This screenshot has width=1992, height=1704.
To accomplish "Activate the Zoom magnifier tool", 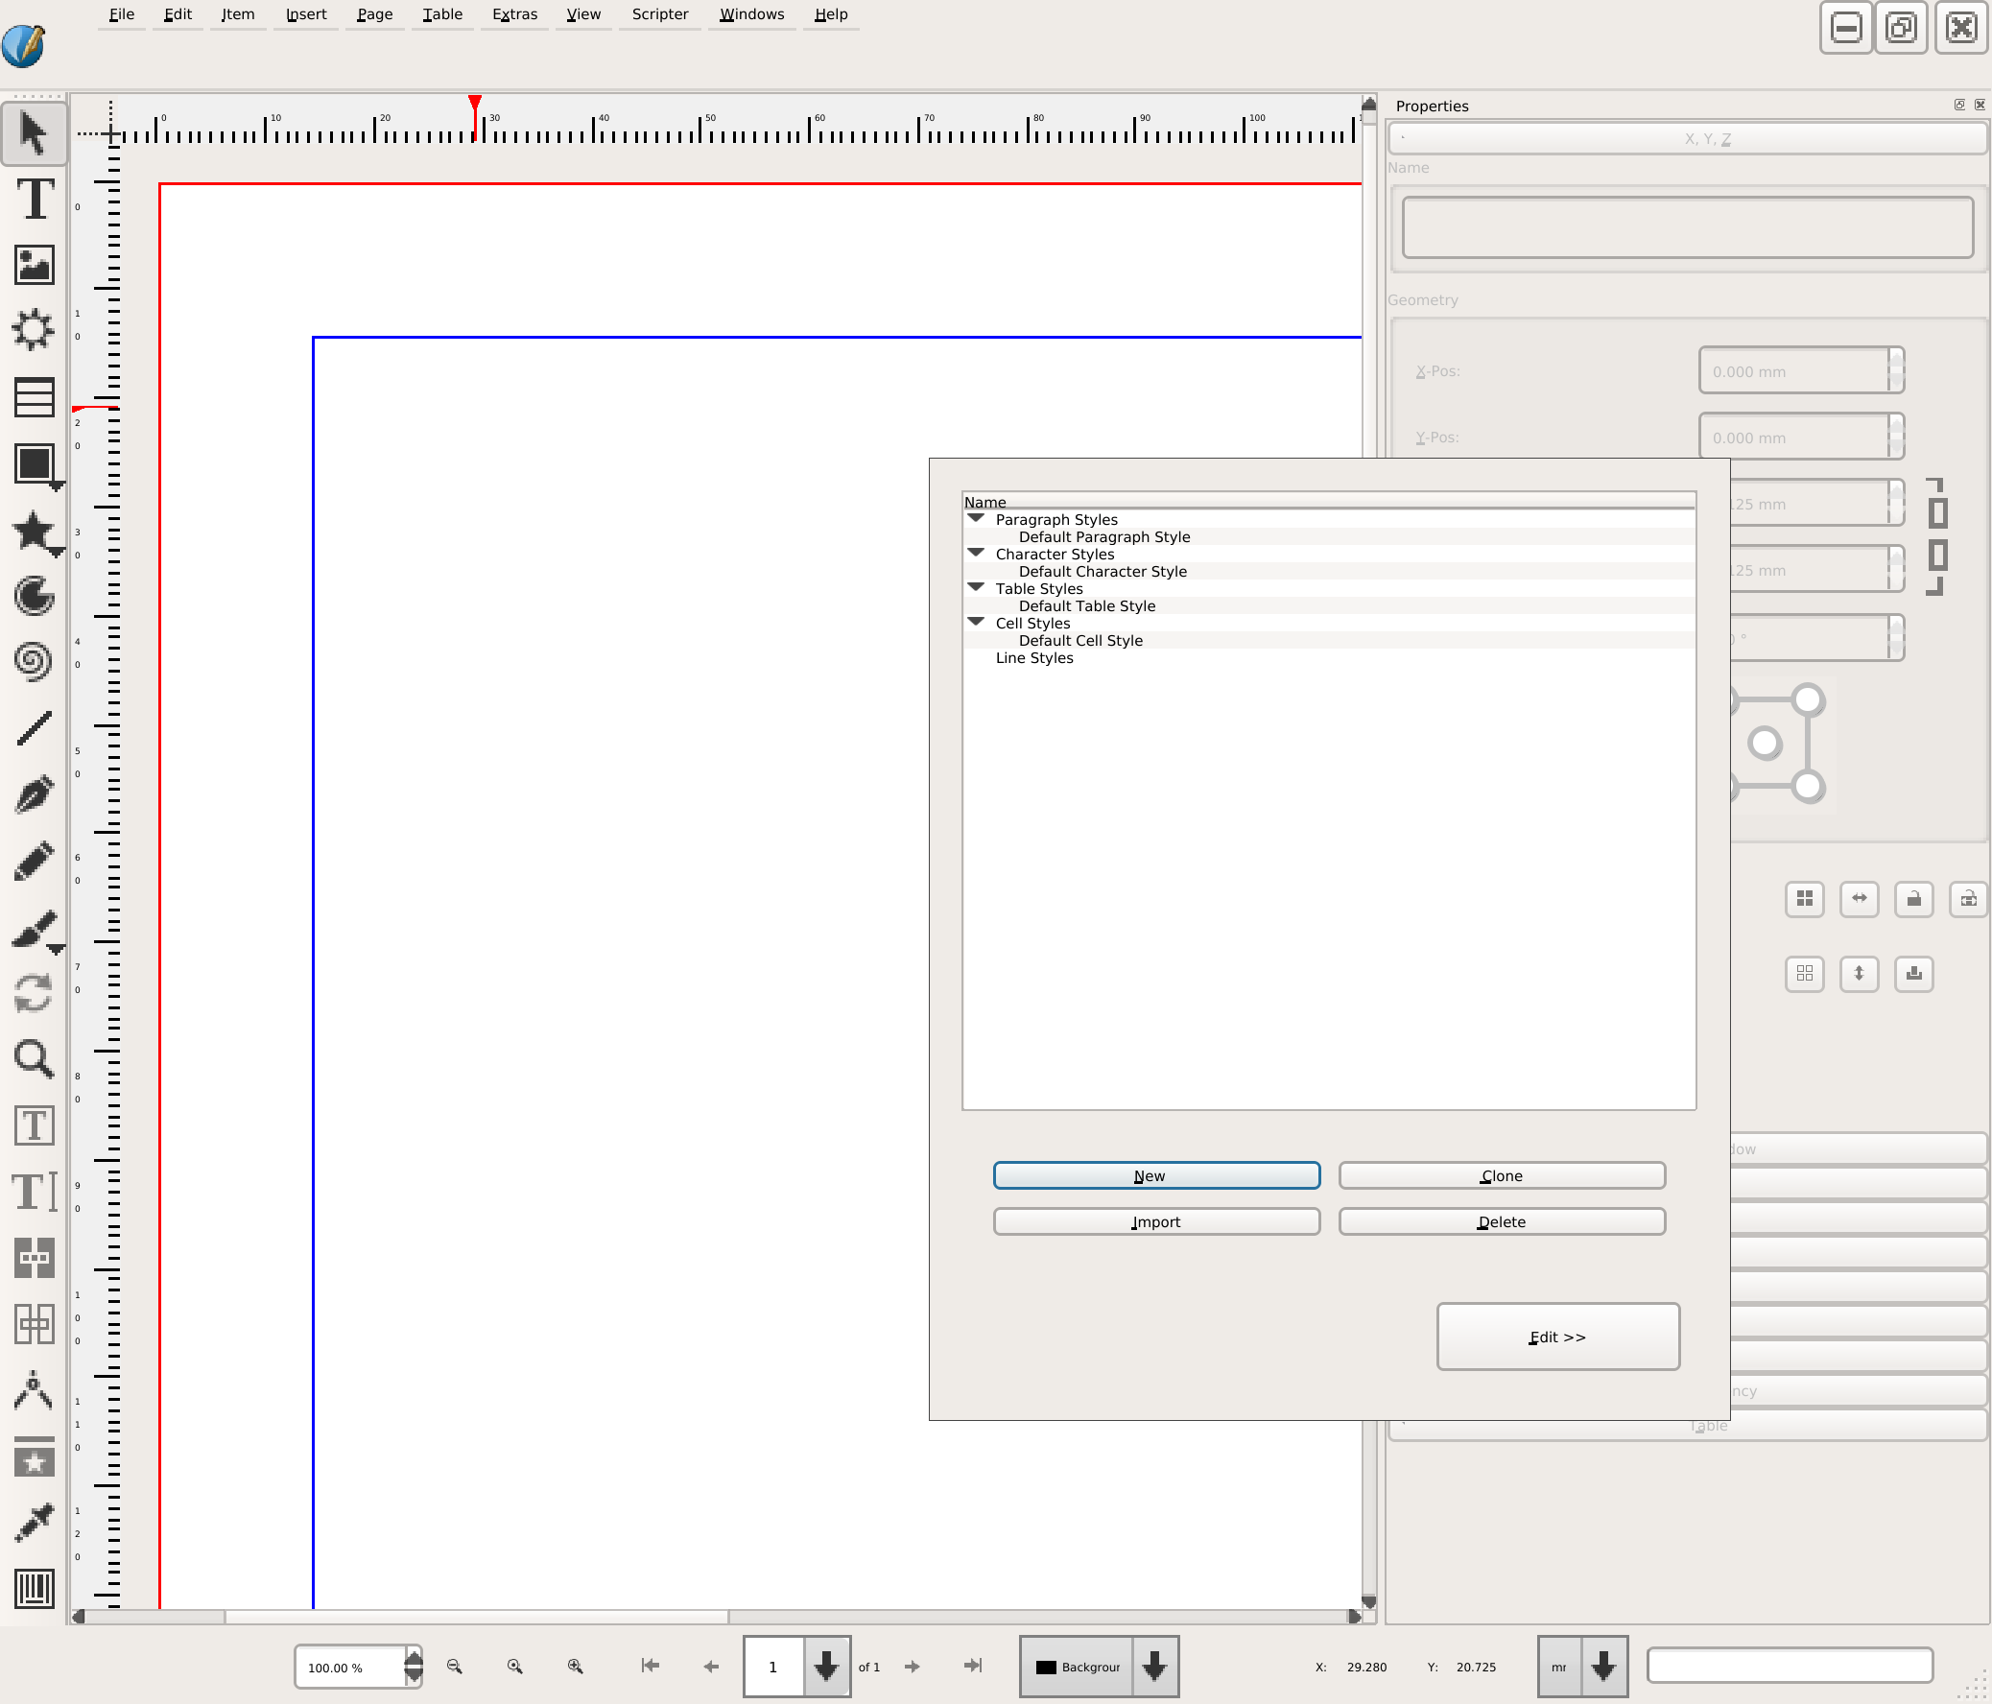I will pyautogui.click(x=35, y=1058).
